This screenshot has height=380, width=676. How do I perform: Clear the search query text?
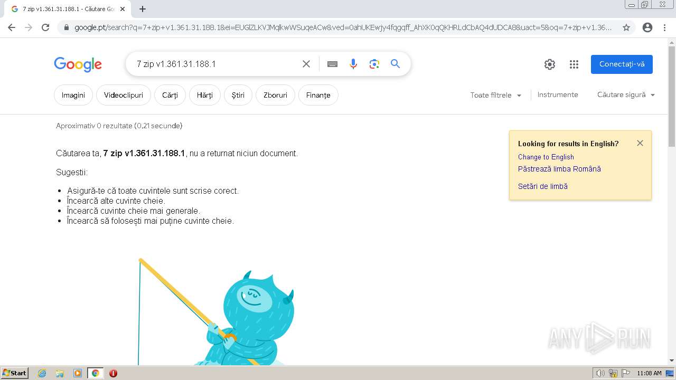point(306,64)
